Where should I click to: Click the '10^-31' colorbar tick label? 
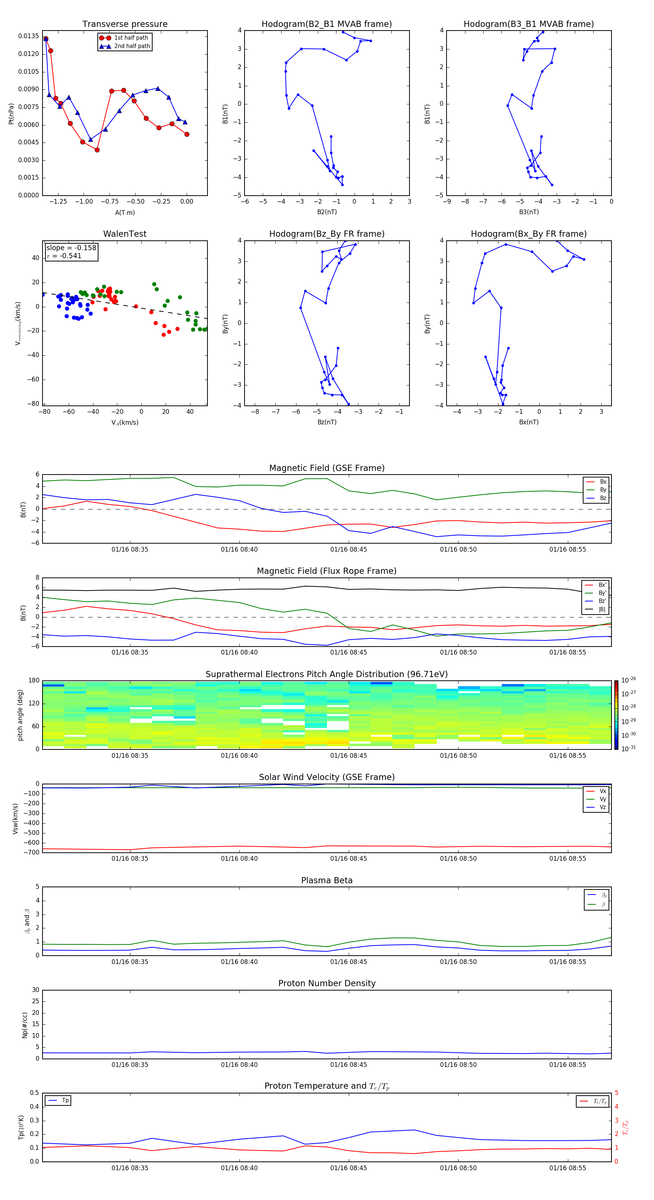(x=629, y=749)
